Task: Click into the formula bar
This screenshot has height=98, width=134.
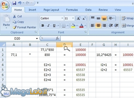Action: coord(97,38)
